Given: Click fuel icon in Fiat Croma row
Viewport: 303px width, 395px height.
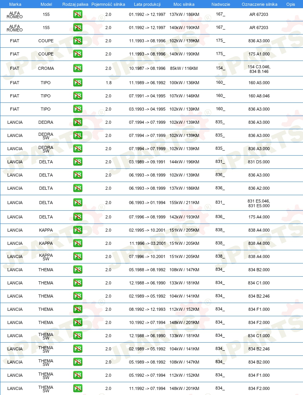Looking at the screenshot, I should pos(78,68).
